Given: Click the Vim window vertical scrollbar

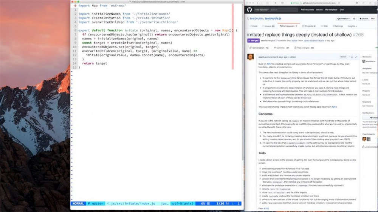Looking at the screenshot, I should coord(243,82).
